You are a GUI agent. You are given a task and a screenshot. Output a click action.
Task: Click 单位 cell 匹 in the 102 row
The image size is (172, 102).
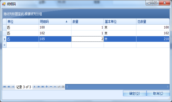click(22, 33)
